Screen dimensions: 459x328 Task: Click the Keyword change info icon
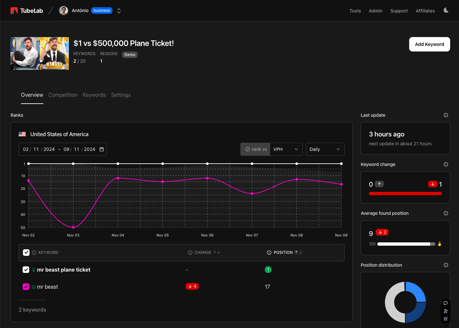point(446,164)
